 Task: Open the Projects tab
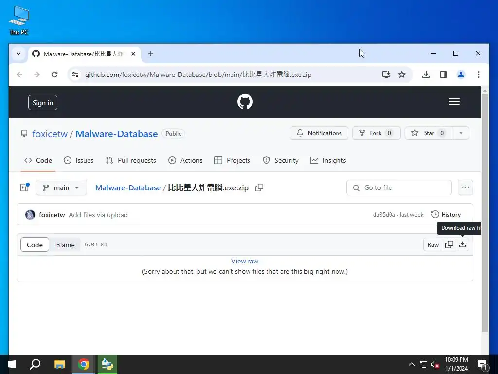coord(232,160)
